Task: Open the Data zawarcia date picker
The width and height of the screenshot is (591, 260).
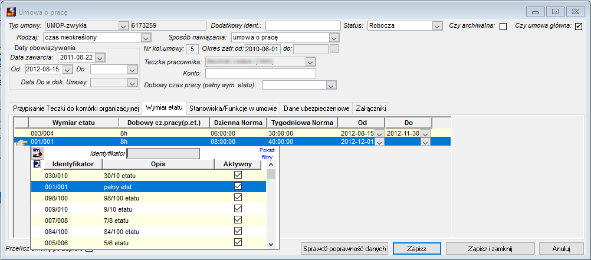Action: pos(100,58)
